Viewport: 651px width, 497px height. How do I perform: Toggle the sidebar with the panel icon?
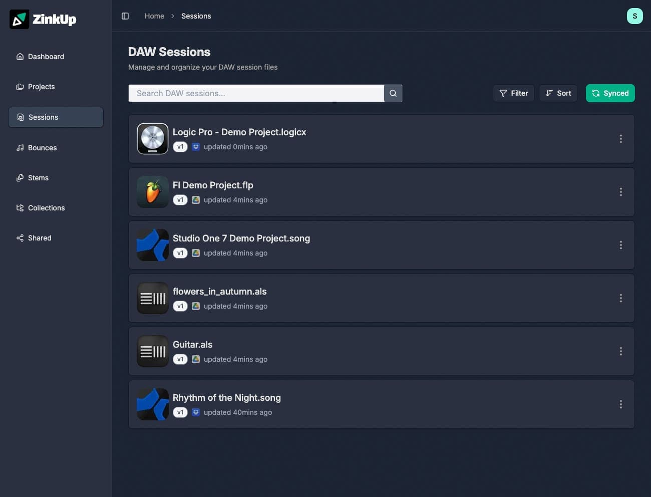(125, 16)
